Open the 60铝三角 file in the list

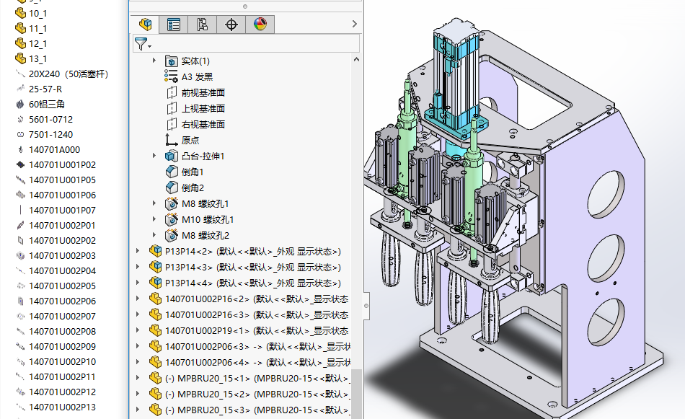(x=47, y=104)
